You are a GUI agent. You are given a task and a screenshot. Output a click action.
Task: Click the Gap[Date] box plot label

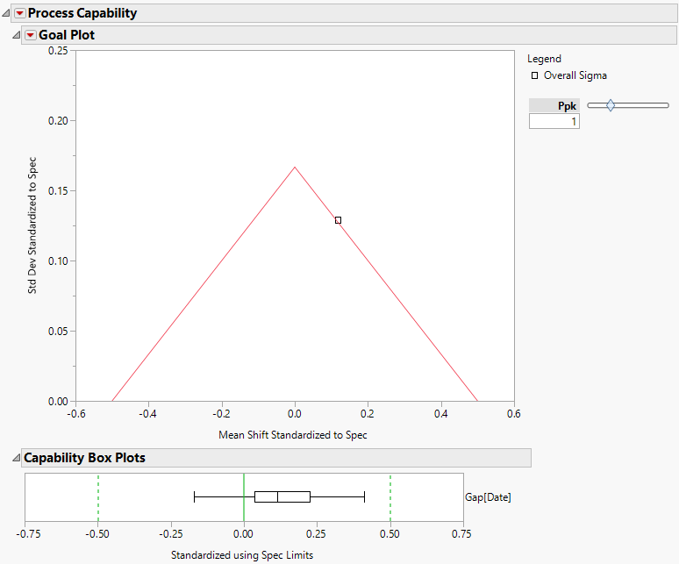(x=488, y=497)
